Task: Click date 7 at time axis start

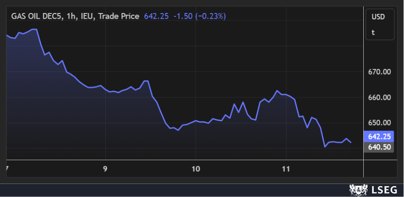Action: click(6, 169)
